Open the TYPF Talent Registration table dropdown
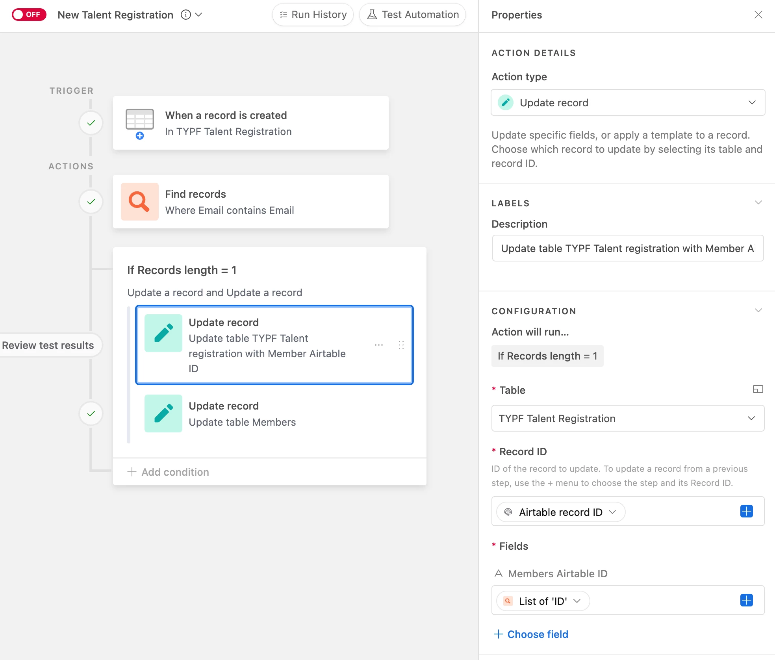The image size is (775, 660). pyautogui.click(x=628, y=418)
